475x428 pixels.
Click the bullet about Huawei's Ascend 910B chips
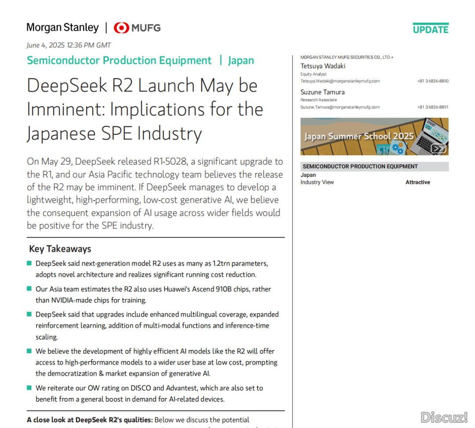coord(153,294)
